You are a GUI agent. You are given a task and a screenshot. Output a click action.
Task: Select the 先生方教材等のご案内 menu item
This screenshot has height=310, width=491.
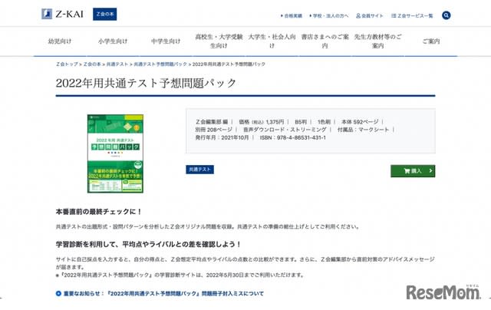tap(378, 41)
